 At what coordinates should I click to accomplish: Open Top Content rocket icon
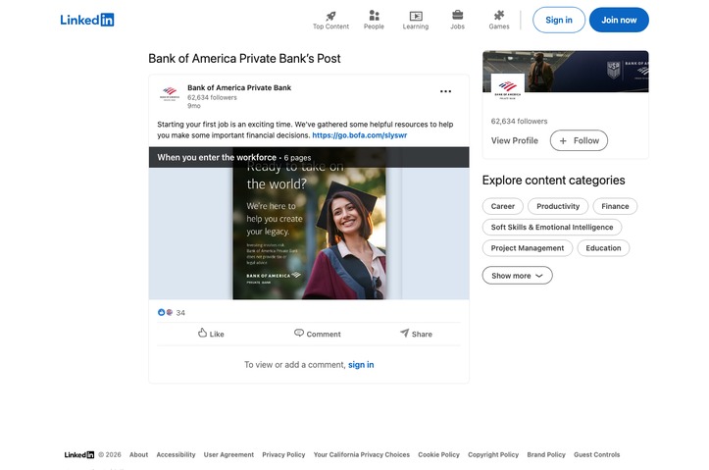click(330, 16)
